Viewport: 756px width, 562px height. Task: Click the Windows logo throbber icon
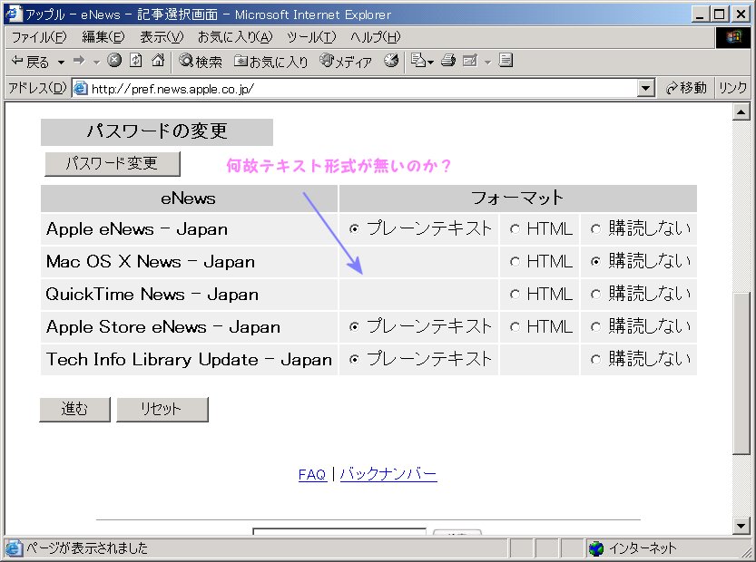click(734, 37)
